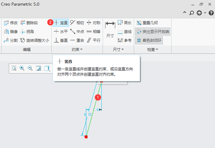The width and height of the screenshot is (215, 148).
Task: Click the 重叠几何 (Overlapping Geometry) tool
Action: [147, 23]
